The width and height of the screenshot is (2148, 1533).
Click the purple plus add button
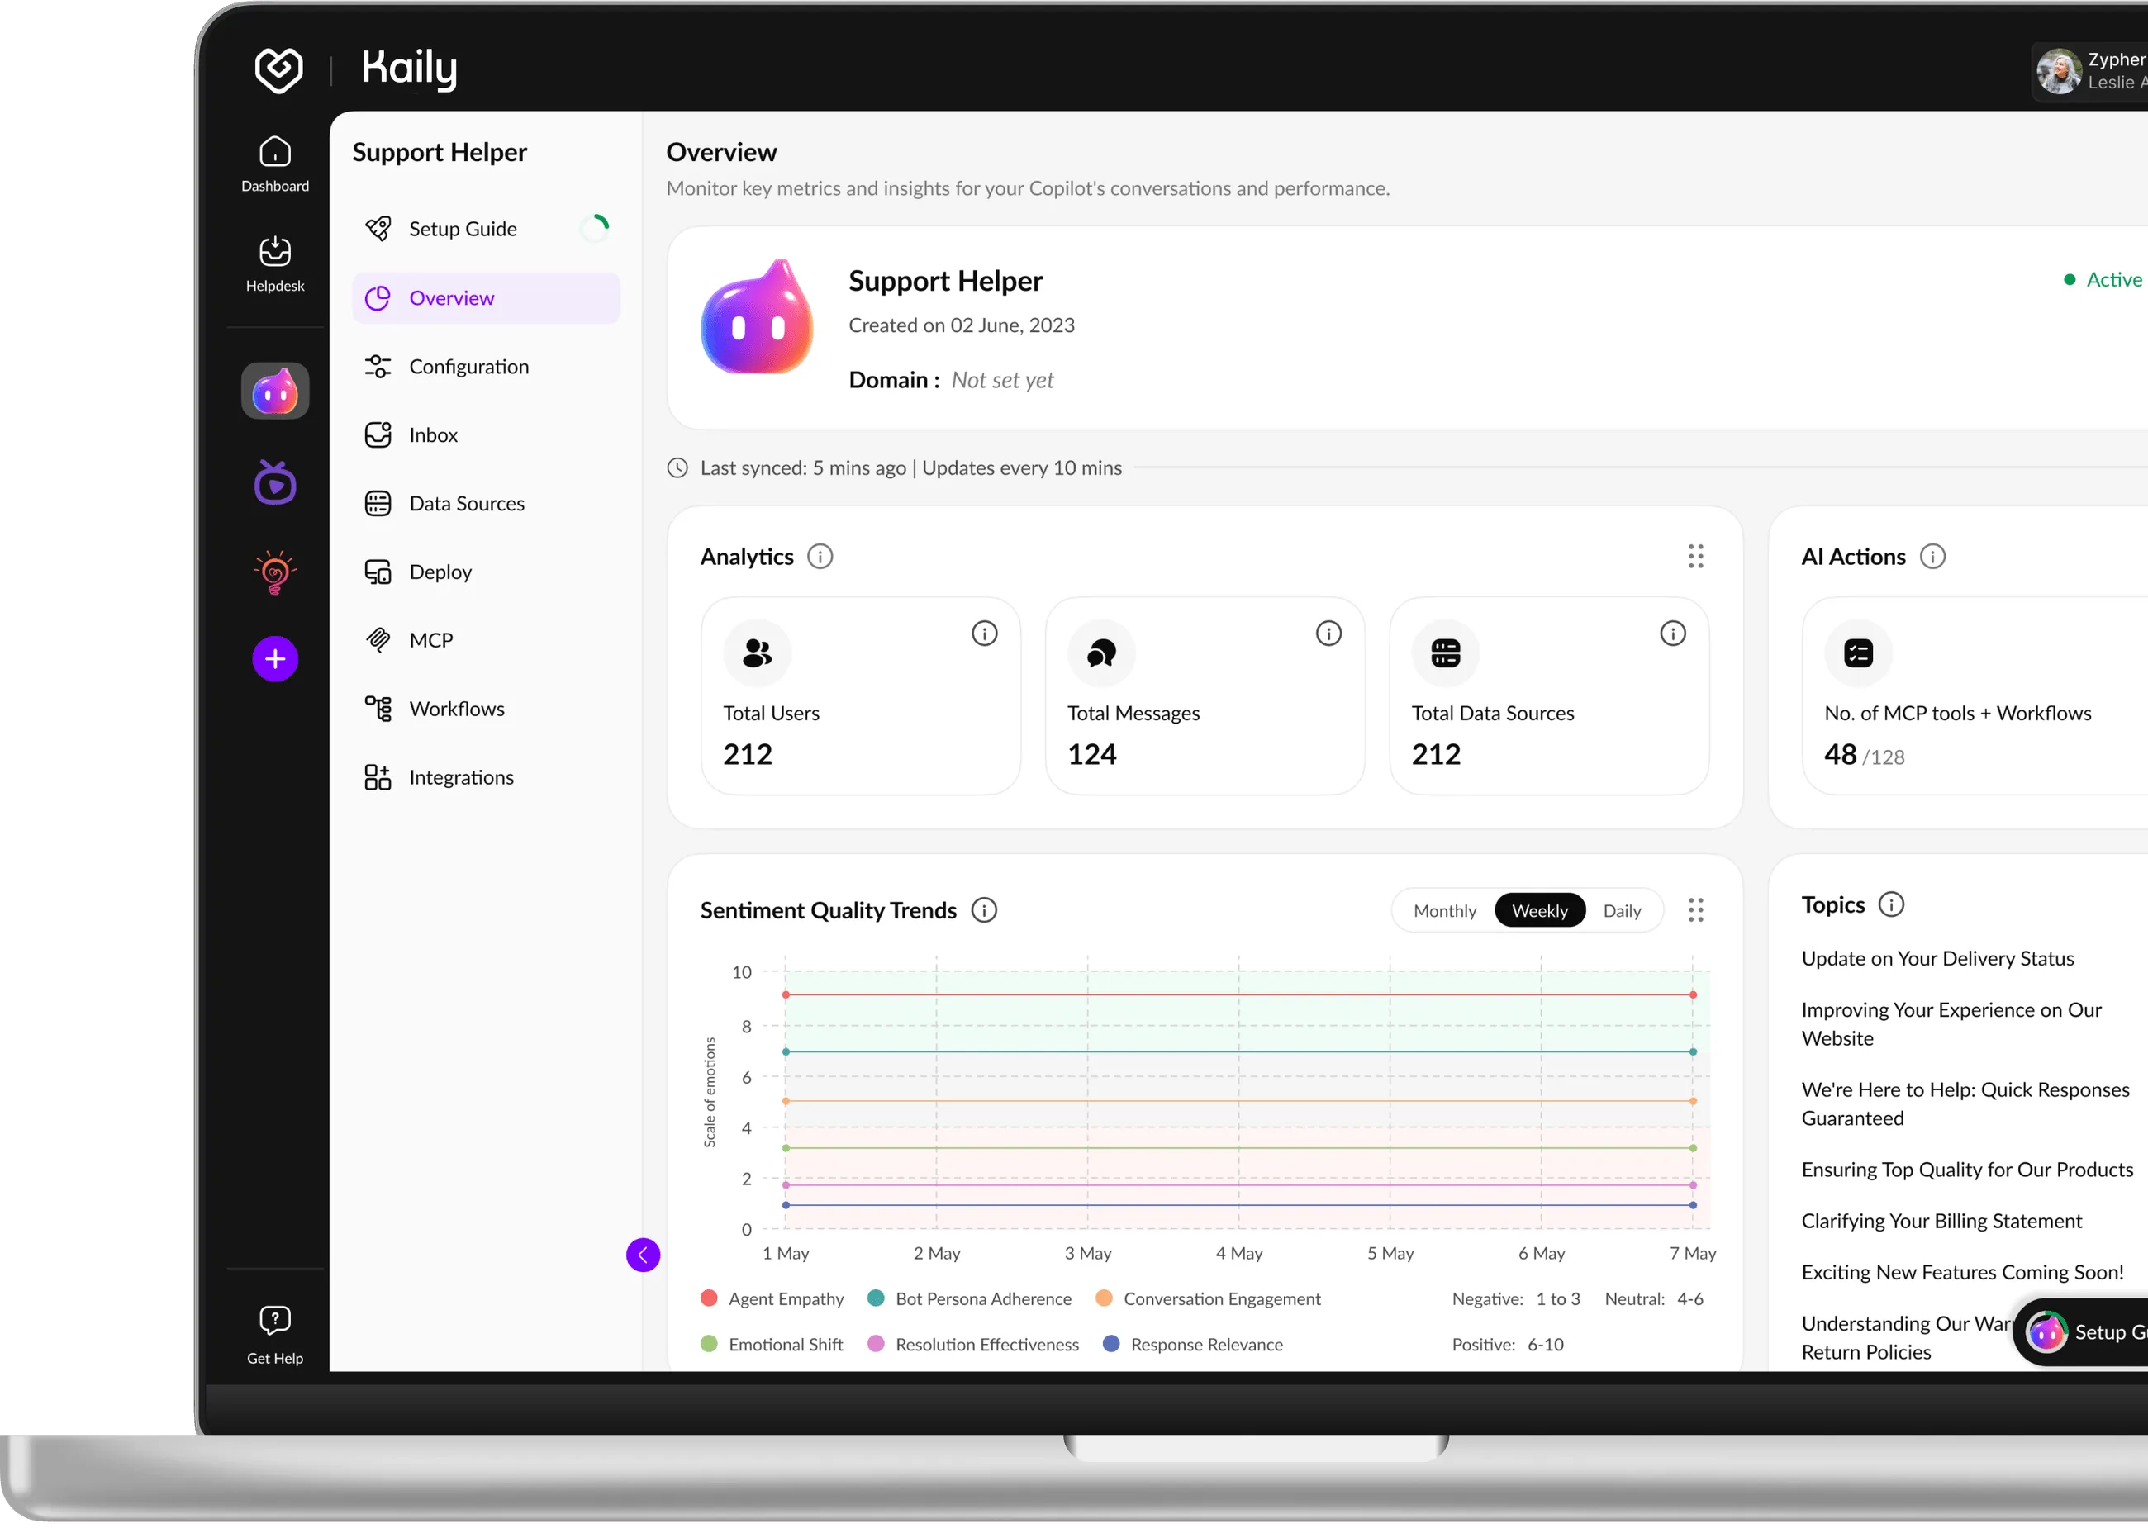(275, 659)
